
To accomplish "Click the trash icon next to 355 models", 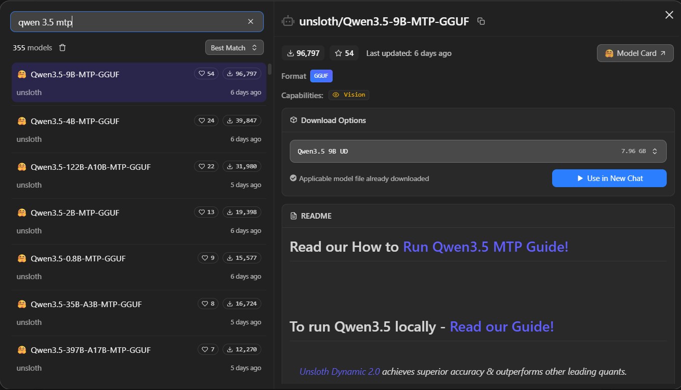I will [x=62, y=48].
